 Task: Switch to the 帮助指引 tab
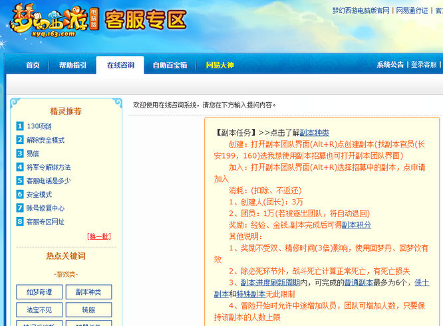(73, 65)
